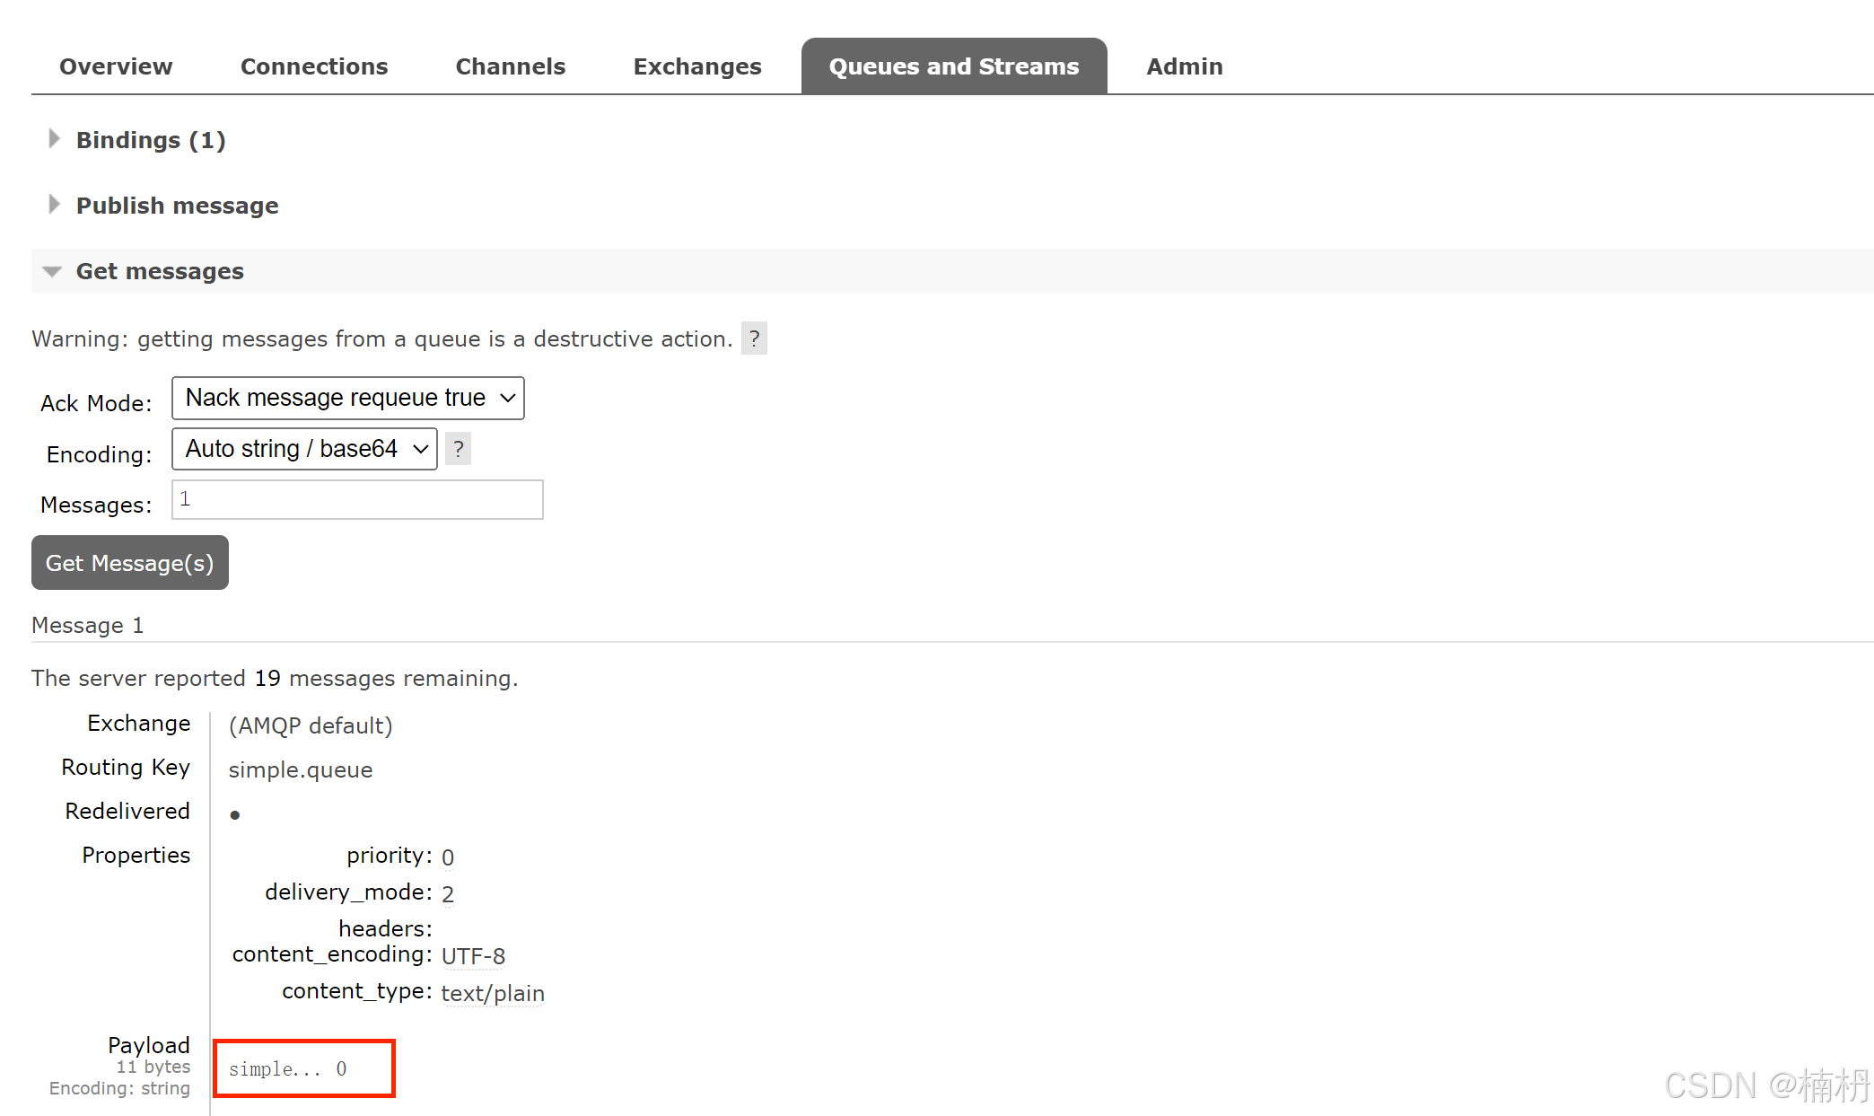Click the Get Message(s) button
The image size is (1874, 1116).
129,562
